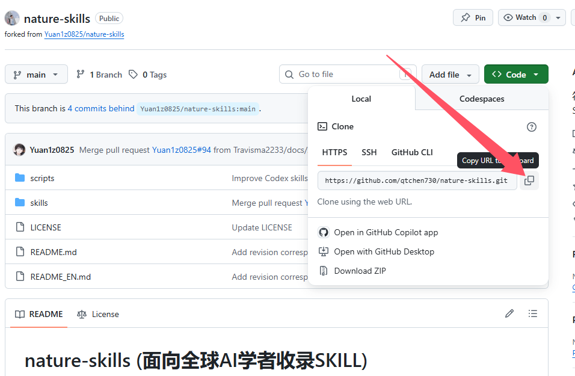Open the Add file dropdown

[450, 75]
